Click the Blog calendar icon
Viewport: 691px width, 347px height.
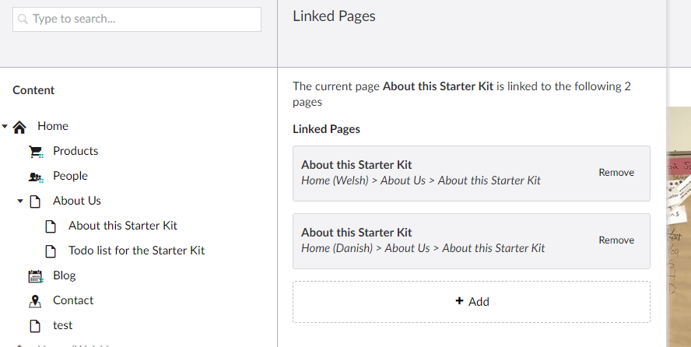tap(35, 276)
